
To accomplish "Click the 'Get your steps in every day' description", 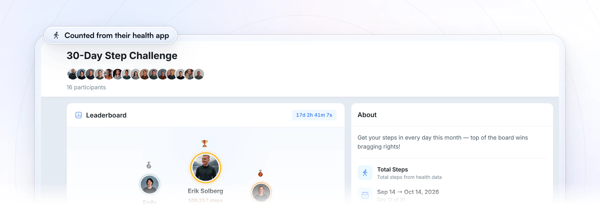I will click(x=442, y=142).
